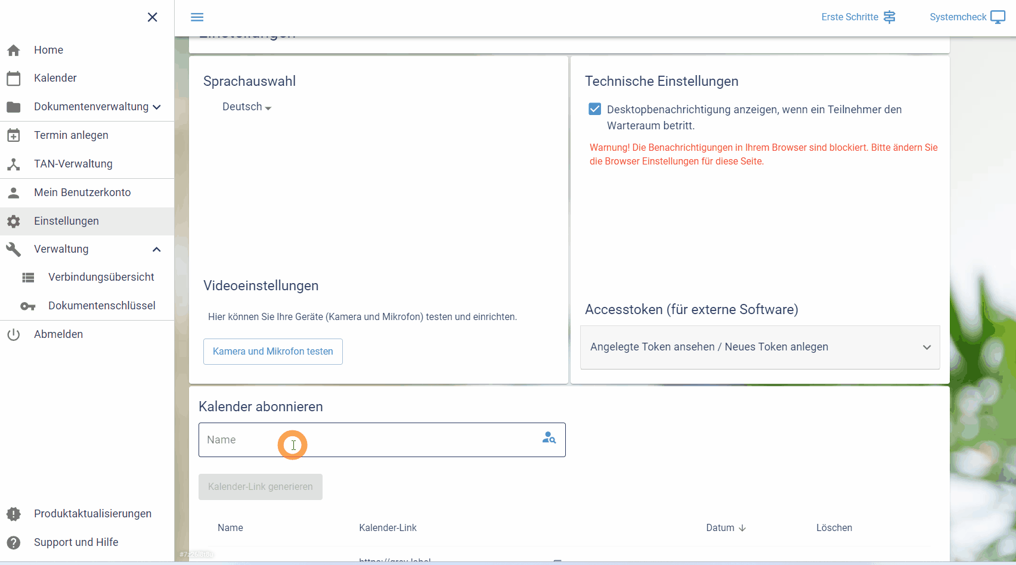Collapse the Verwaltung section
The image size is (1016, 565).
(x=156, y=249)
